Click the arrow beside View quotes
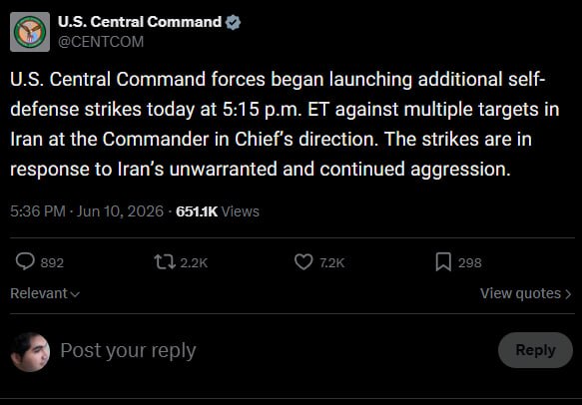 tap(568, 294)
